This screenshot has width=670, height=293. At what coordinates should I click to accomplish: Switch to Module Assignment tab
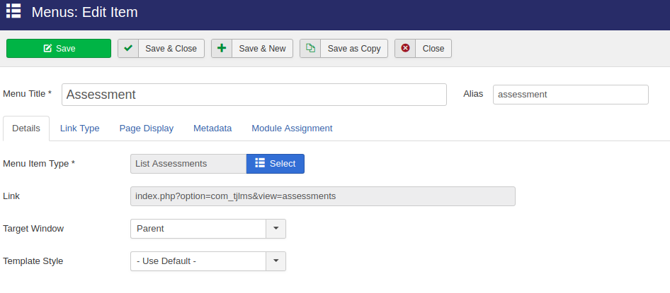292,128
